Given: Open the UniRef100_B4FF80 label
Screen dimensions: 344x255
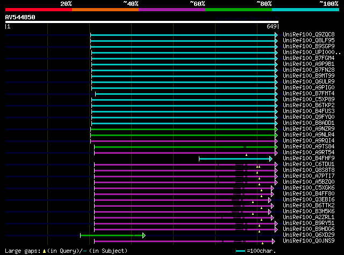Looking at the screenshot, I should pyautogui.click(x=309, y=194).
